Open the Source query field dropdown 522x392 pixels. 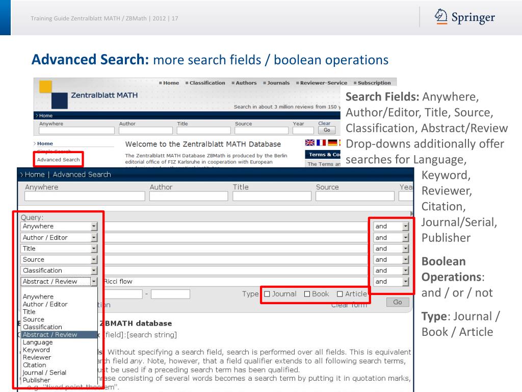[x=94, y=260]
